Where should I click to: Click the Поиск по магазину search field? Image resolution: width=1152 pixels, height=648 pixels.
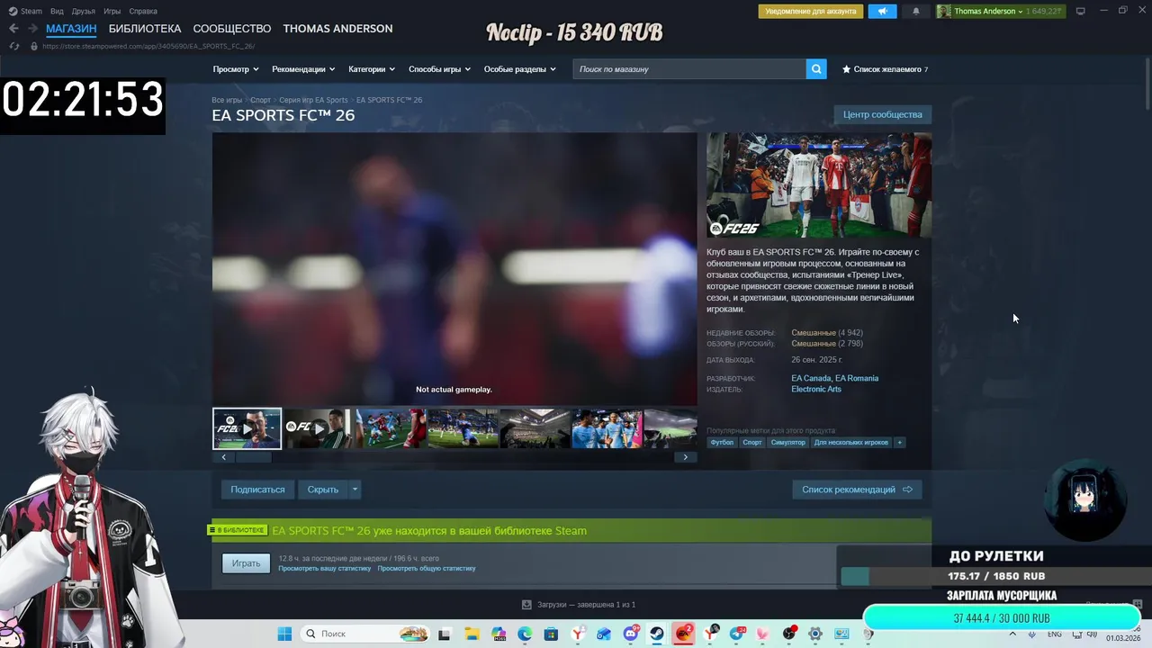coord(688,69)
